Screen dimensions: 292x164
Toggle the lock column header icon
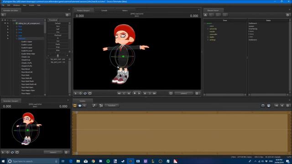tap(3, 20)
